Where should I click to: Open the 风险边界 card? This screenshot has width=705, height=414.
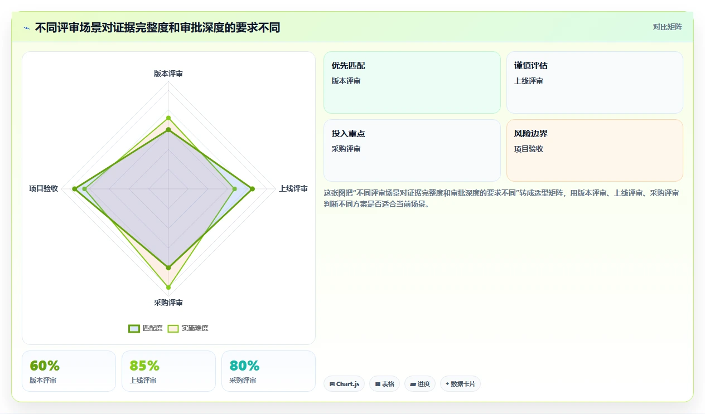pyautogui.click(x=595, y=150)
